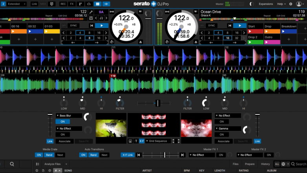
Task: Click right deck slip mode icon
Action: coord(167,42)
